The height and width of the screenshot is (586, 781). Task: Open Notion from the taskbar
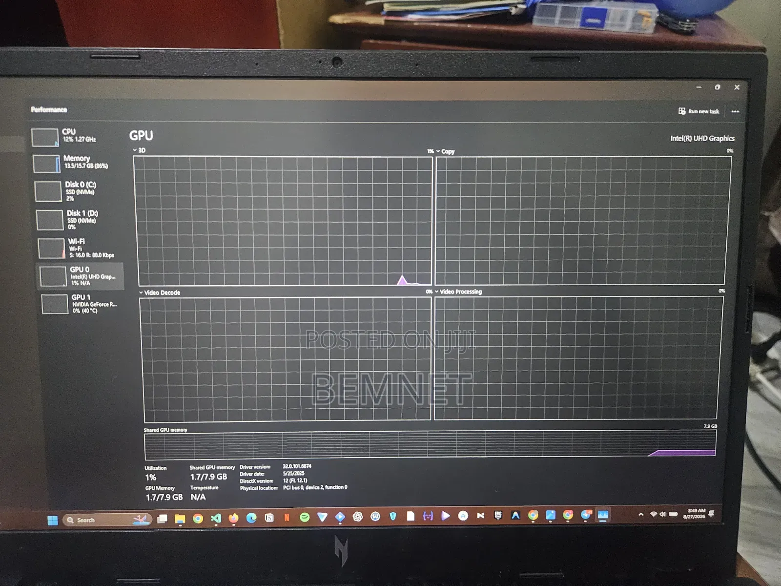(x=269, y=518)
